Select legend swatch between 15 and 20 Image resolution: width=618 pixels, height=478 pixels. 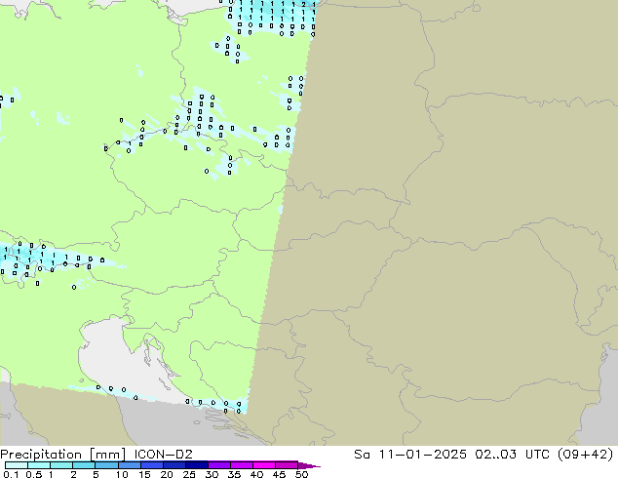point(152,465)
